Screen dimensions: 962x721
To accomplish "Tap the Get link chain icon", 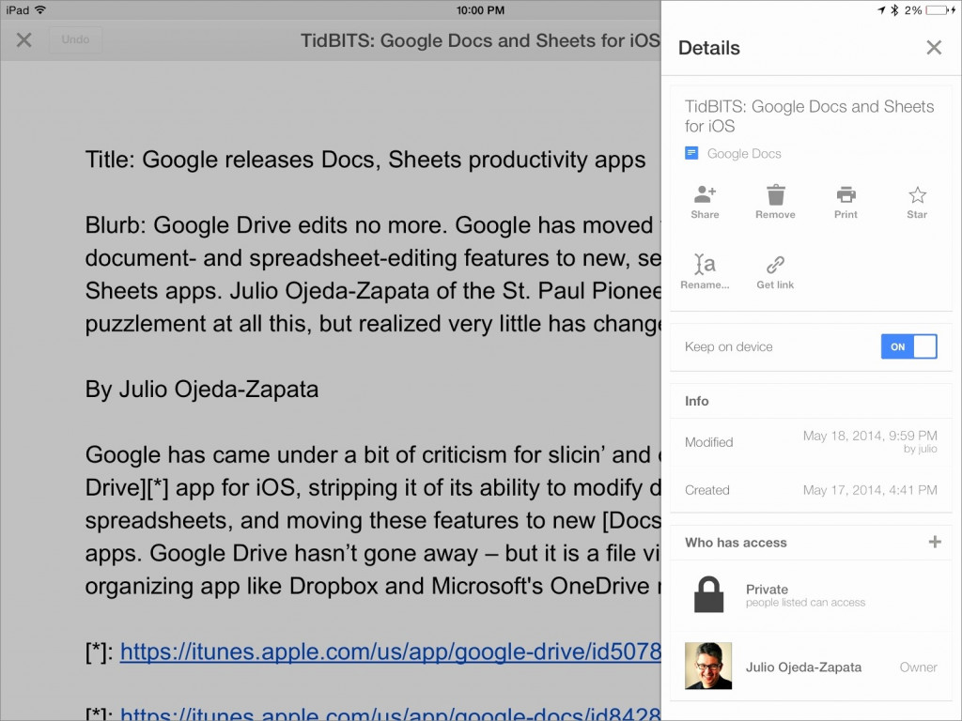I will pos(775,265).
